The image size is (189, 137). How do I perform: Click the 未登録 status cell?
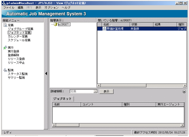[135, 29]
